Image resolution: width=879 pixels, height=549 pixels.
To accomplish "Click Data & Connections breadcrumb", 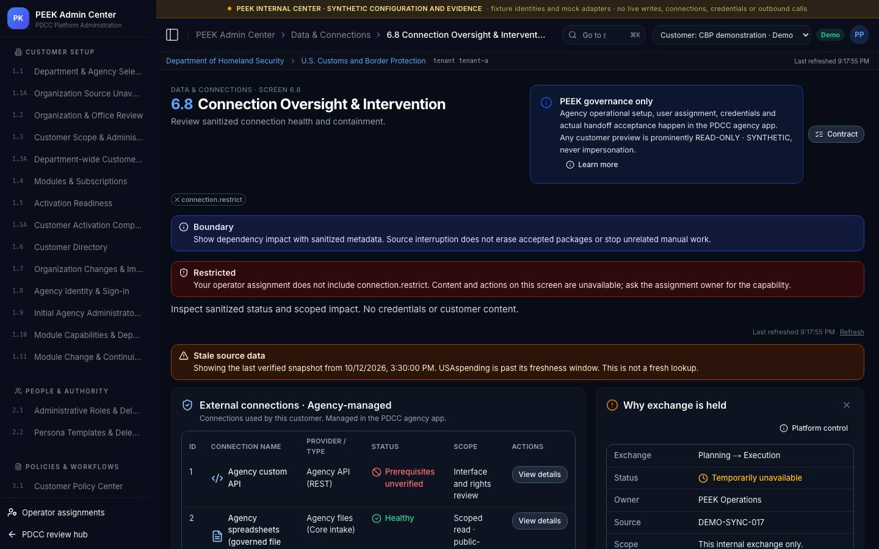I will click(x=331, y=35).
